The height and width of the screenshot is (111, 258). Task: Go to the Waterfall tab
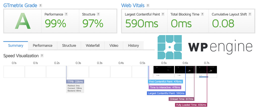click(93, 45)
